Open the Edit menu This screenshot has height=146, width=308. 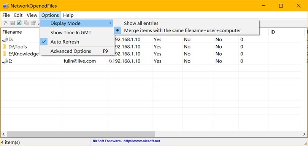pyautogui.click(x=18, y=15)
